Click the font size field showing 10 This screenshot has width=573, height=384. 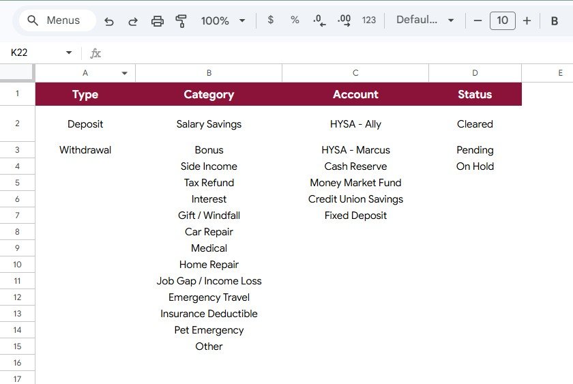pos(503,20)
